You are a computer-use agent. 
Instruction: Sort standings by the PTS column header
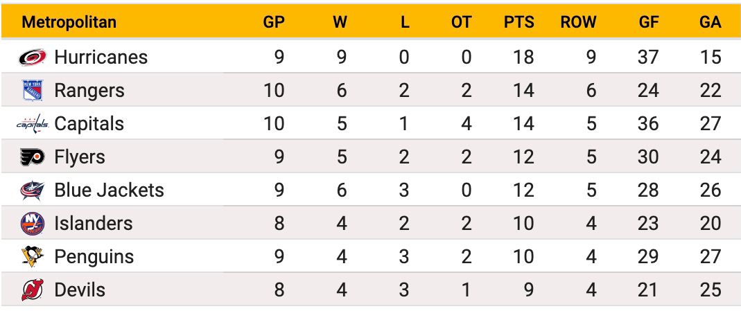click(519, 21)
